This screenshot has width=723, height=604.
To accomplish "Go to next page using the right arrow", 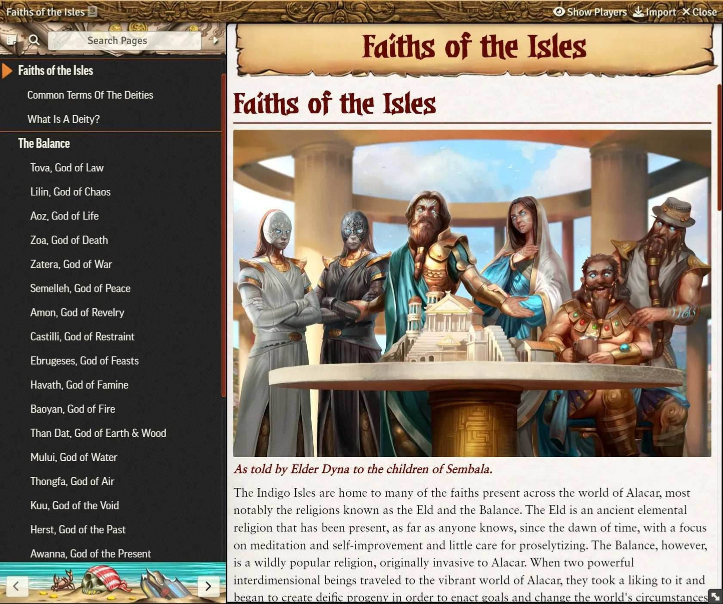I will 209,586.
